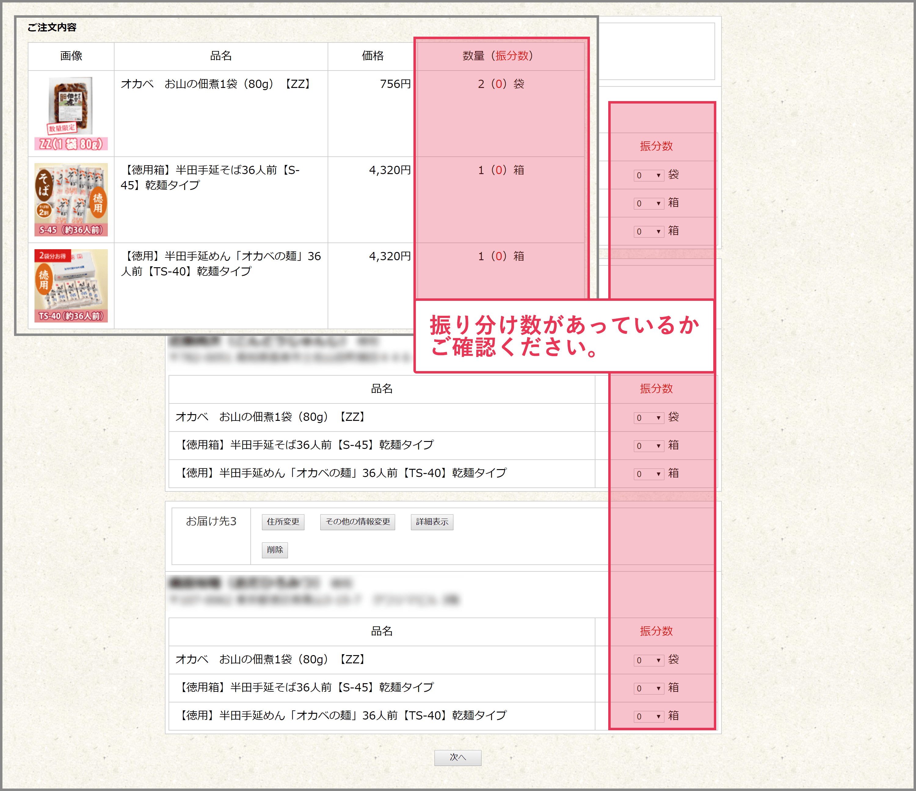Click the 数量(振分数) column header
The width and height of the screenshot is (916, 791).
pos(498,56)
